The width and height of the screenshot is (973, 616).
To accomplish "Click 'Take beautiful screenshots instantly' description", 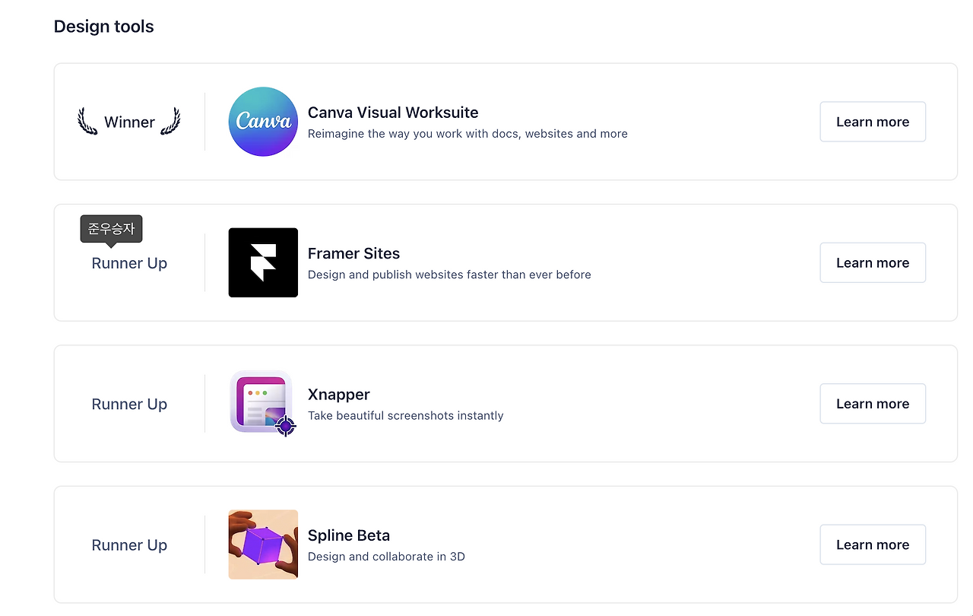I will pos(406,415).
